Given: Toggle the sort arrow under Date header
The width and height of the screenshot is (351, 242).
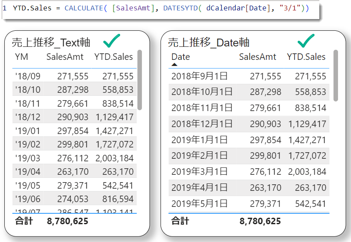Looking at the screenshot, I should pos(174,65).
